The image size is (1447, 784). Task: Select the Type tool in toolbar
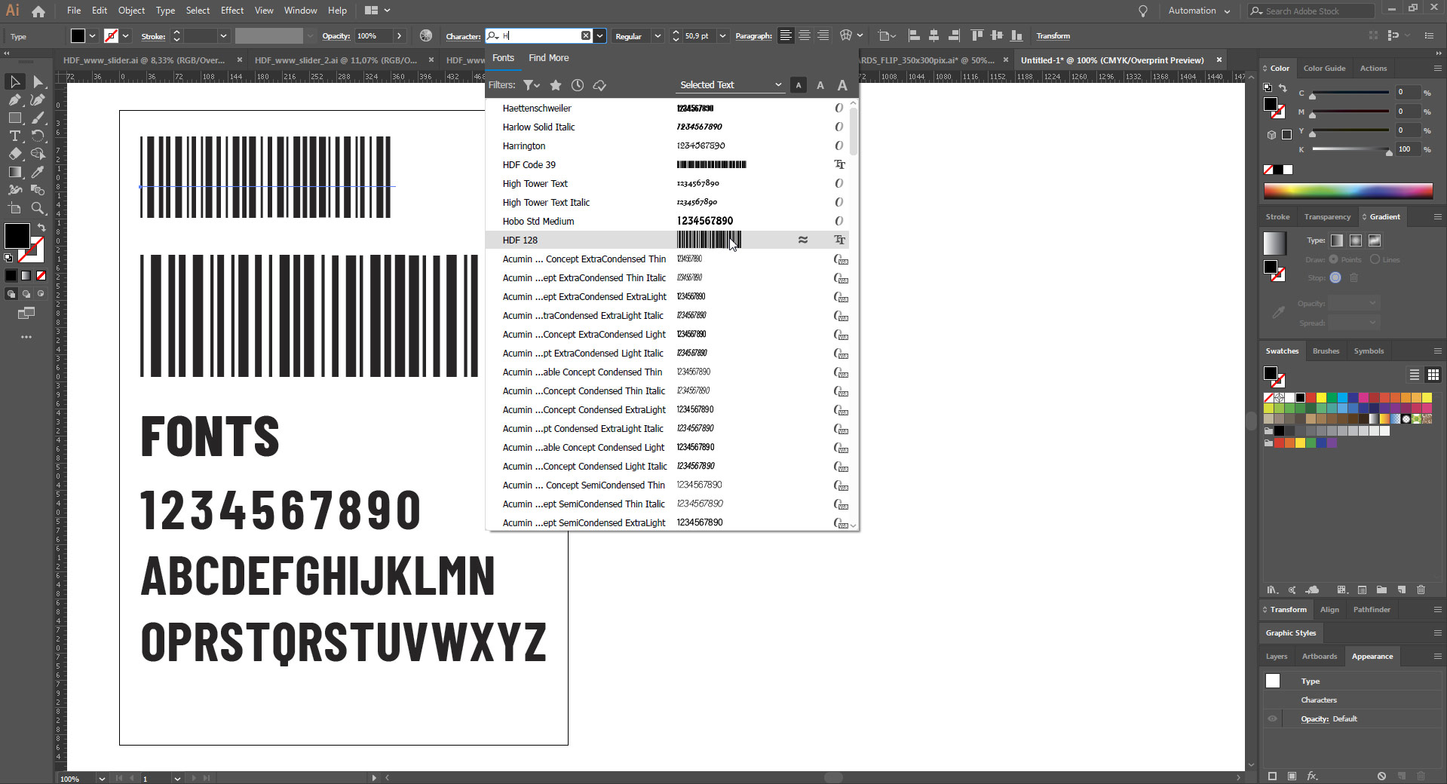click(x=15, y=136)
